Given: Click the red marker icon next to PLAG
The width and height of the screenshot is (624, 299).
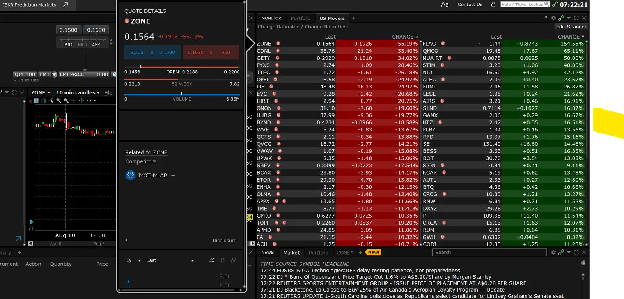Looking at the screenshot, I should coord(443,44).
